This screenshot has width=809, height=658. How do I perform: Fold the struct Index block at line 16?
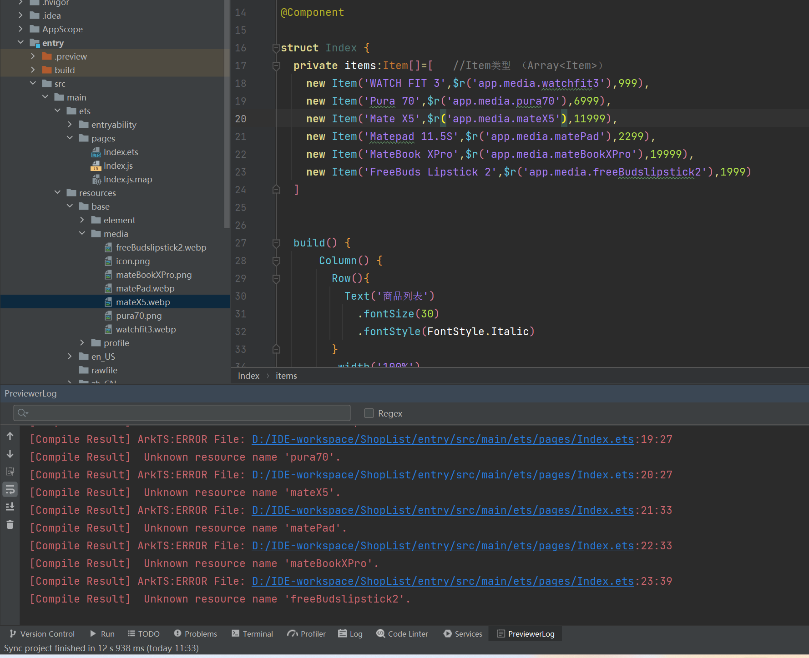click(x=276, y=48)
